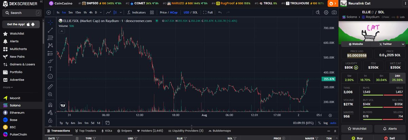Open the chart style dropdown arrow
The height and width of the screenshot is (140, 408).
coord(120,13)
